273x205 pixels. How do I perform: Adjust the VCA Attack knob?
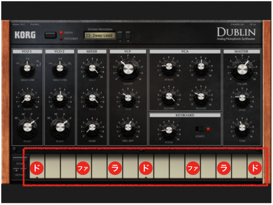pos(169,66)
